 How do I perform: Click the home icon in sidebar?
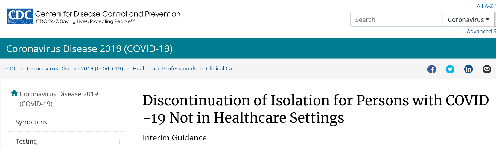coord(14,93)
